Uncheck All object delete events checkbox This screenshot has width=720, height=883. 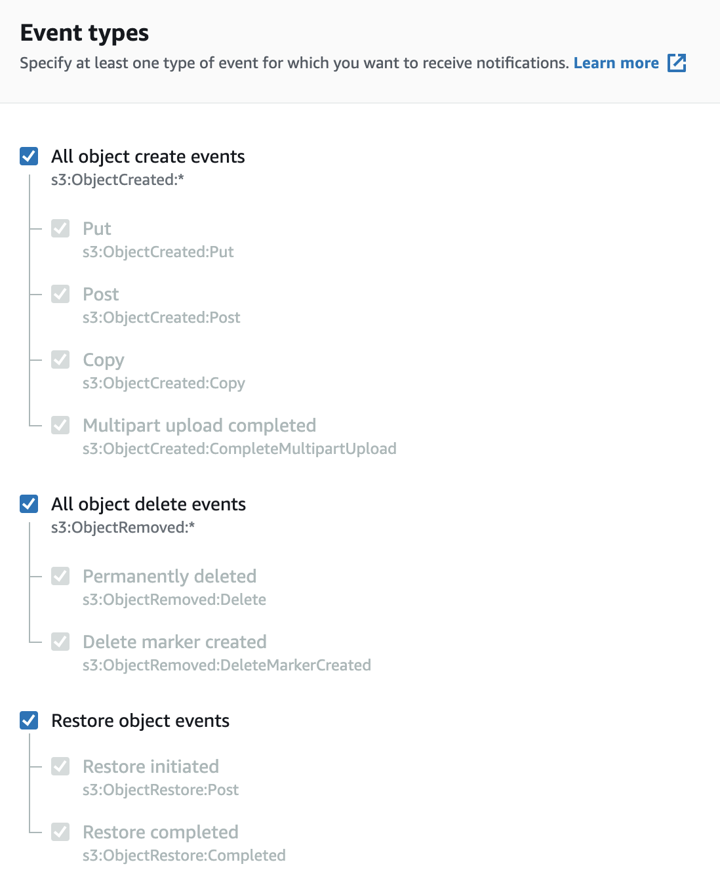pos(29,504)
